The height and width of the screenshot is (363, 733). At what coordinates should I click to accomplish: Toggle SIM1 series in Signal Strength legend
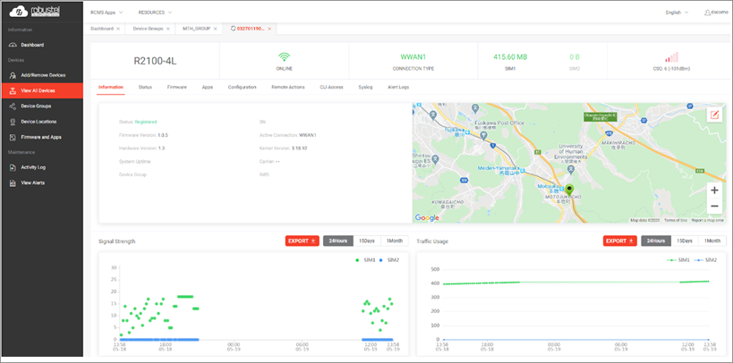click(x=364, y=260)
